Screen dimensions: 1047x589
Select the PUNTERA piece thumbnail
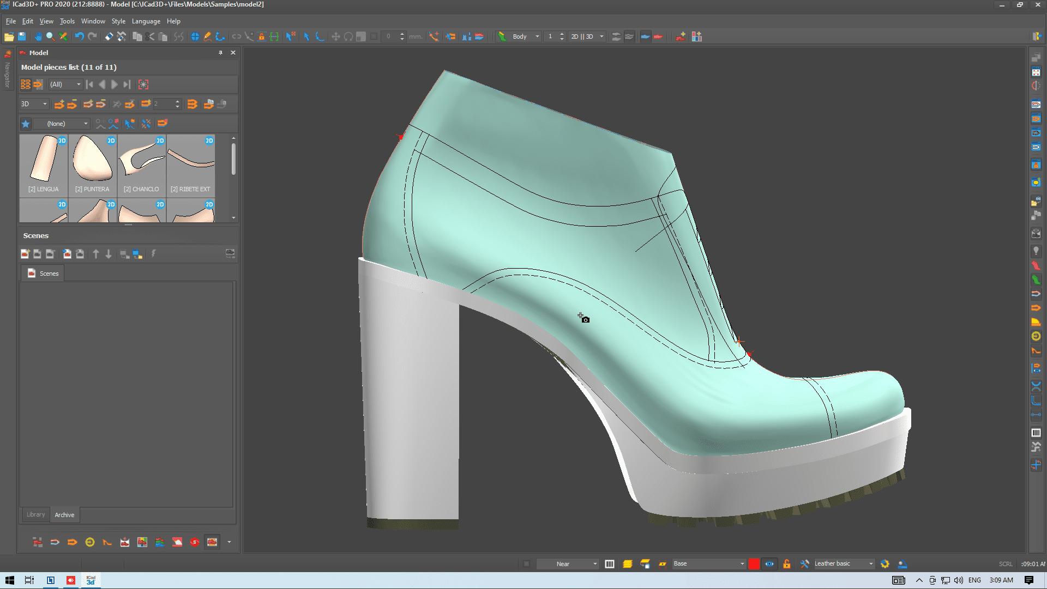pos(93,163)
